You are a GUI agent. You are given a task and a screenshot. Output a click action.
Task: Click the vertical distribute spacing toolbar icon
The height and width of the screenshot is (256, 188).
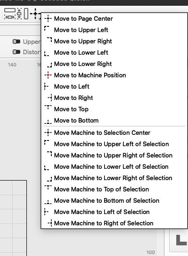[19, 14]
